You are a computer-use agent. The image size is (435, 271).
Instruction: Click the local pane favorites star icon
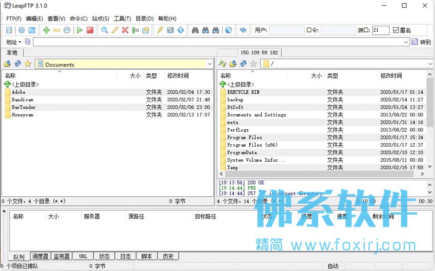28,64
